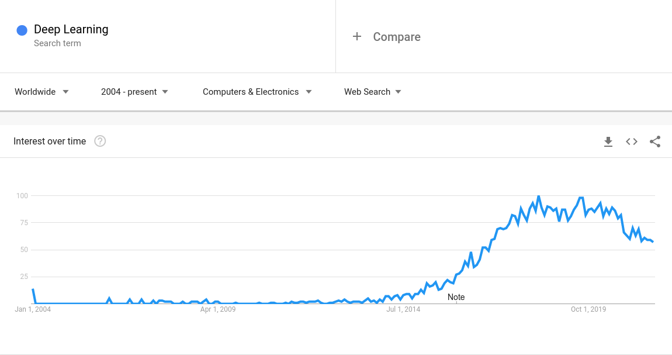Open the help question mark icon

pos(100,141)
